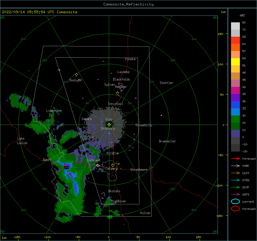
Task: Click the 42 dBZ magenta swatch
Action: tap(235, 90)
